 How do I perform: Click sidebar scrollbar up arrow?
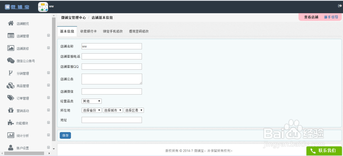coord(54,16)
